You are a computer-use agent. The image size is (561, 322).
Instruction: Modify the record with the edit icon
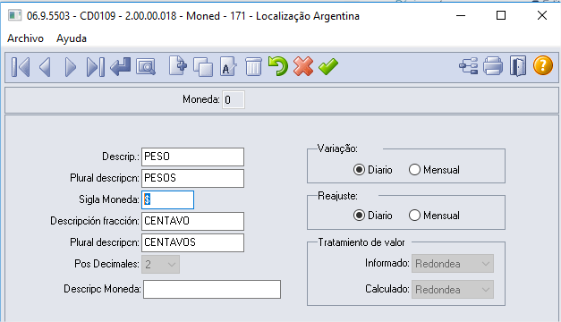pos(228,66)
